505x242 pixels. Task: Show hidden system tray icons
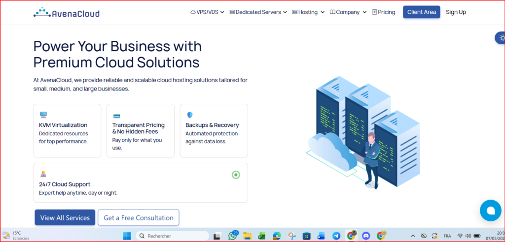click(x=413, y=236)
